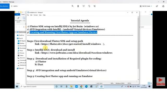Open File Explorer from taskbar

[x=71, y=86]
